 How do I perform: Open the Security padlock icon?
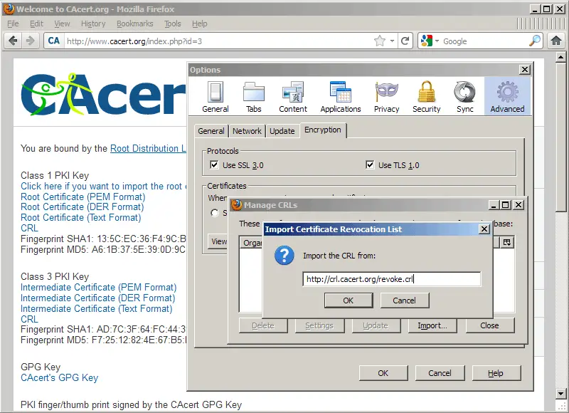(x=426, y=92)
